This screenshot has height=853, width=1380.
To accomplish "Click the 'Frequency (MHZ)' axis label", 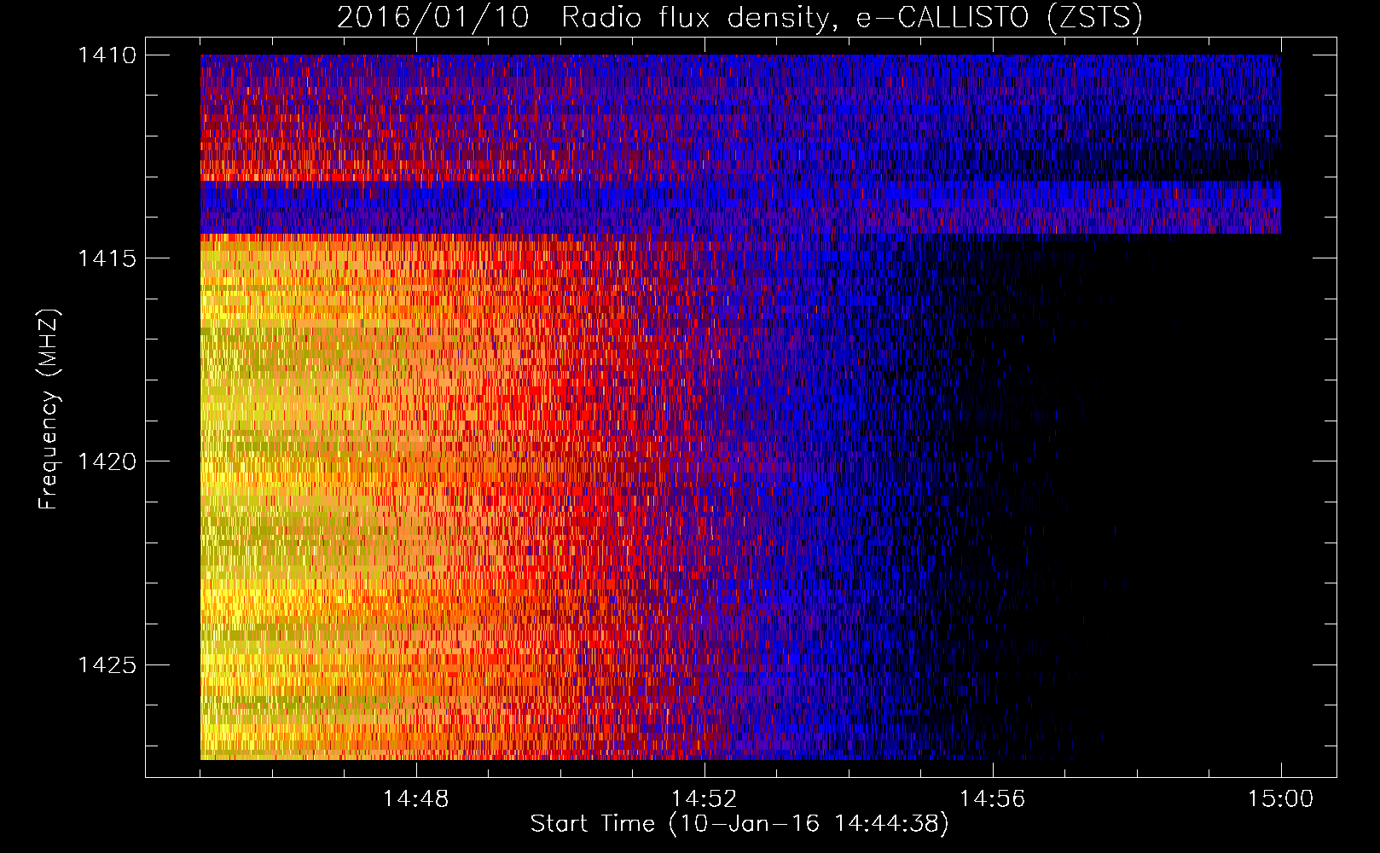I will (x=49, y=409).
